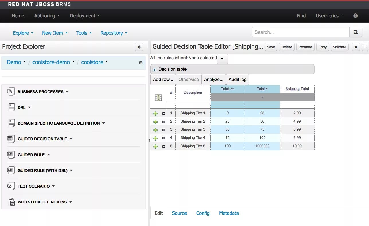Click the Work Item Definitions icon
Viewport: 369px width, 226px height.
[x=11, y=202]
